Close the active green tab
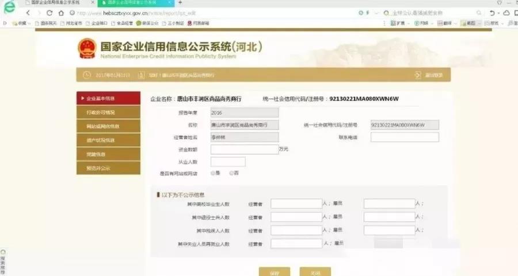 coord(170,3)
